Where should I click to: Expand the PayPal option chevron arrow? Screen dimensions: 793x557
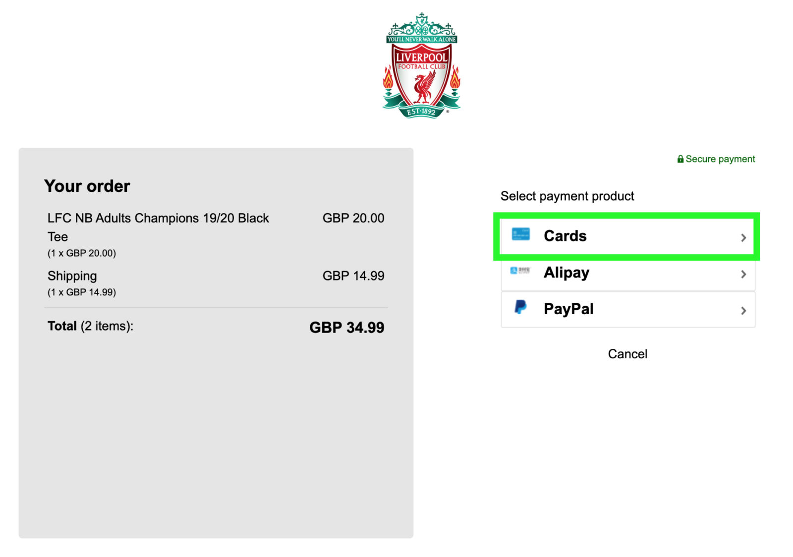743,311
